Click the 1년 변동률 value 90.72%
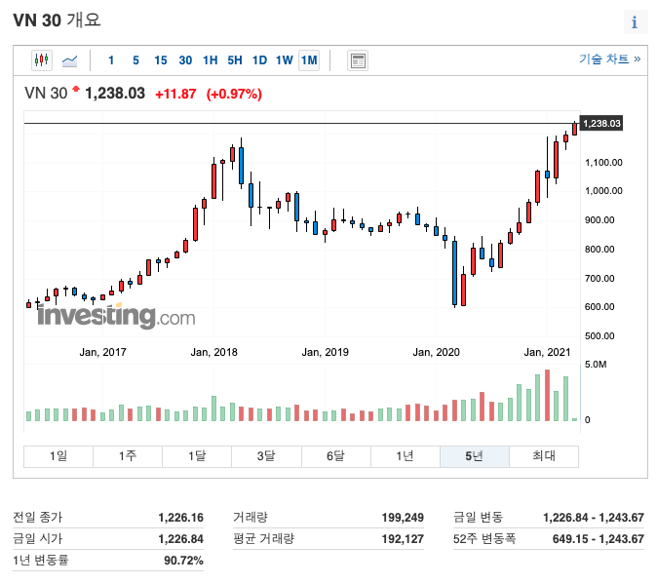The height and width of the screenshot is (584, 657). click(183, 561)
